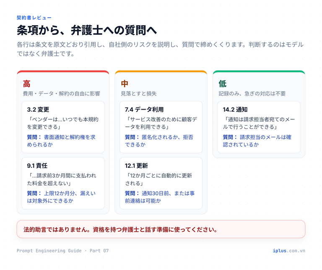The width and height of the screenshot is (322, 270).
Task: Click the text 見落とすと損失
Action: coord(139,94)
